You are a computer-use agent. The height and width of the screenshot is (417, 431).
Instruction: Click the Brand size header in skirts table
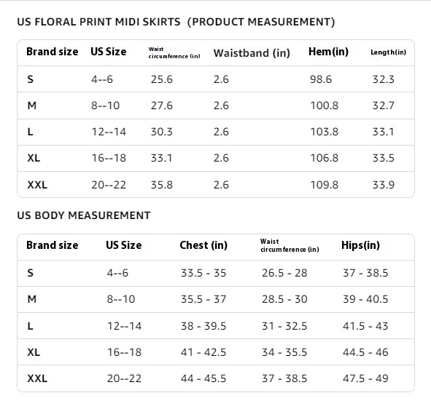(53, 52)
